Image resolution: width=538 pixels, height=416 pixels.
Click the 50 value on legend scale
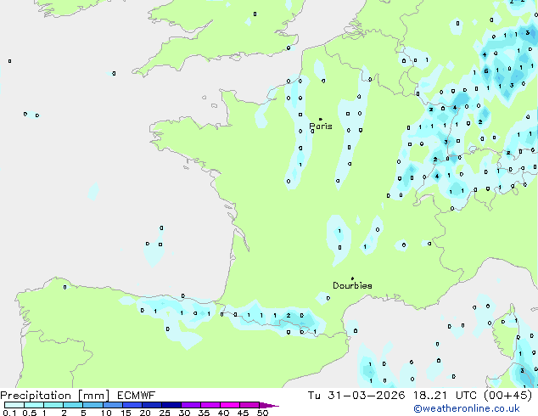click(x=263, y=413)
